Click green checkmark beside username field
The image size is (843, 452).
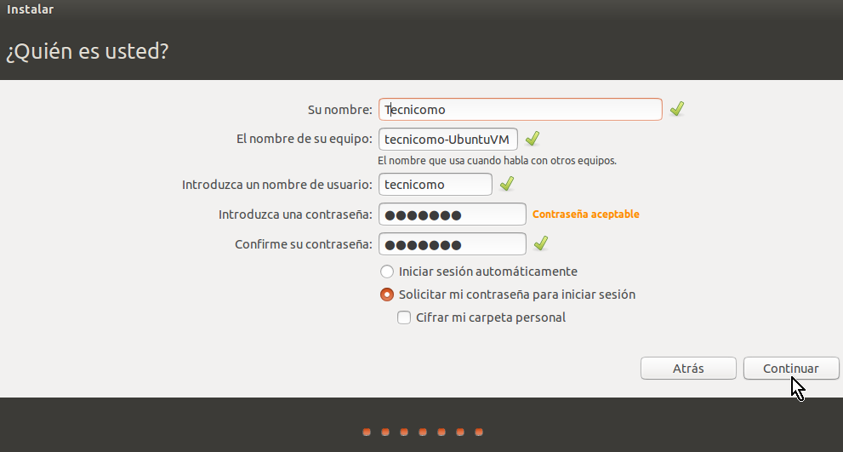(x=506, y=184)
